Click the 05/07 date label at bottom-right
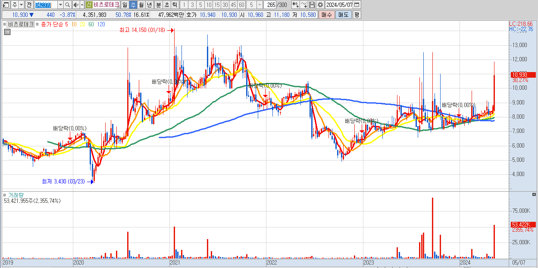 point(519,262)
